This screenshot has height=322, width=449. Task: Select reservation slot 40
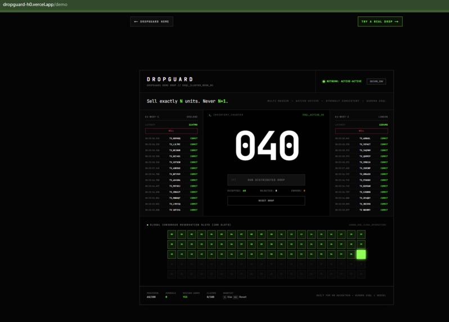click(x=172, y=254)
